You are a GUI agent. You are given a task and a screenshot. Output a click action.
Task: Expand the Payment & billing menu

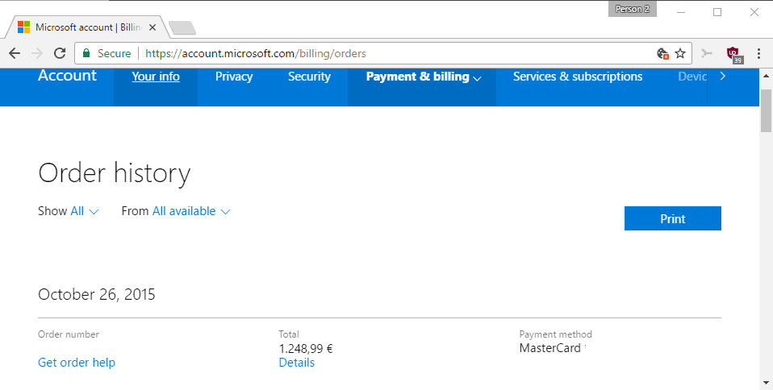[423, 77]
